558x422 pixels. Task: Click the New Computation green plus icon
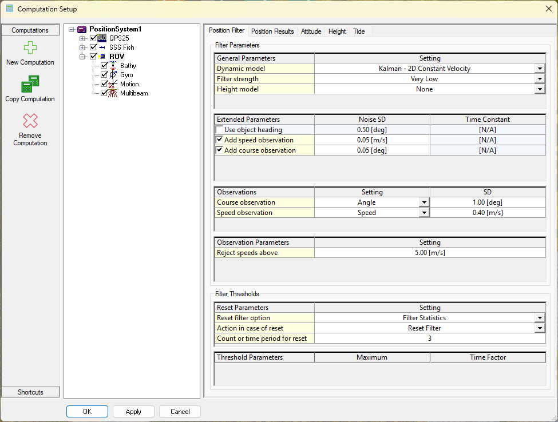click(x=30, y=48)
